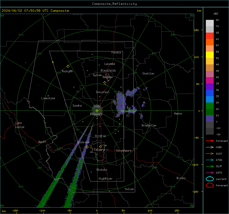Select the white 04DK arrow icon
This screenshot has width=229, height=214.
[x=210, y=147]
